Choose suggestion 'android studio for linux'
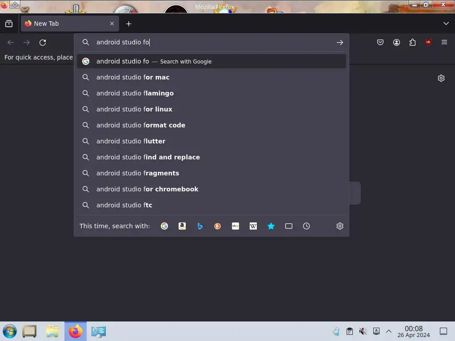Viewport: 455px width, 341px height. pyautogui.click(x=211, y=109)
